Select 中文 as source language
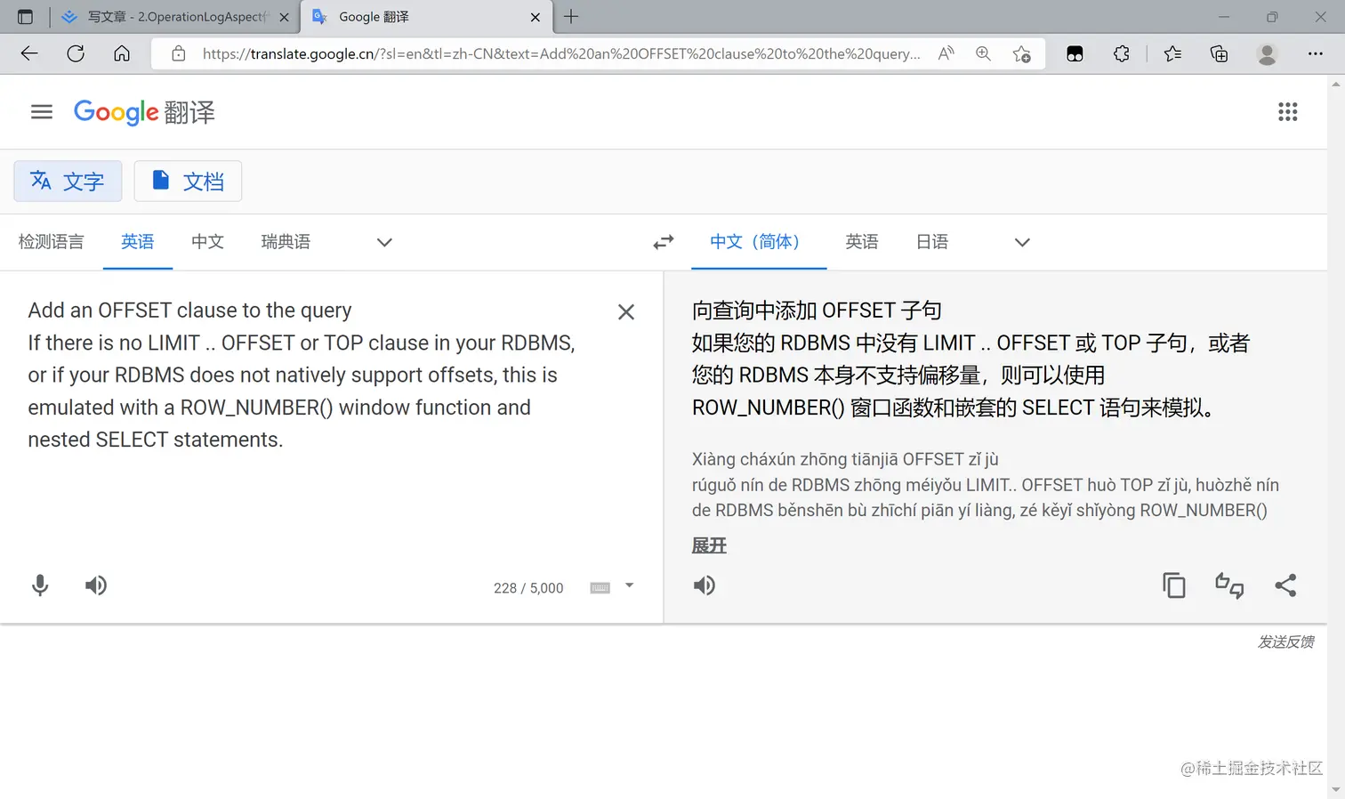Image resolution: width=1345 pixels, height=799 pixels. pyautogui.click(x=207, y=242)
